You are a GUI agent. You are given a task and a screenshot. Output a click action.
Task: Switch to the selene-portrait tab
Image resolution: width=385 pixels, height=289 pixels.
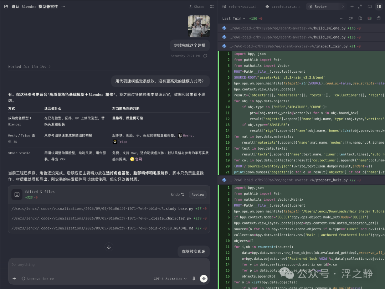[x=240, y=7]
